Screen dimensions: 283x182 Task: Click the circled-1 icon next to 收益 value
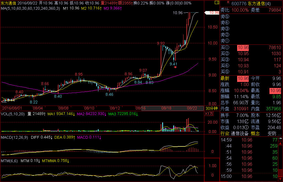247,127
